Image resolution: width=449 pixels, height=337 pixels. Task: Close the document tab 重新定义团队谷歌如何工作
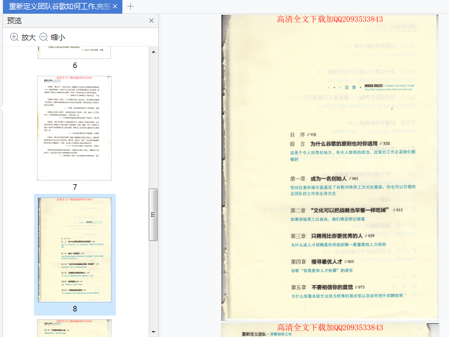click(x=115, y=7)
